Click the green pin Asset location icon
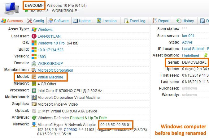The height and width of the screenshot is (139, 209). pyautogui.click(x=205, y=56)
